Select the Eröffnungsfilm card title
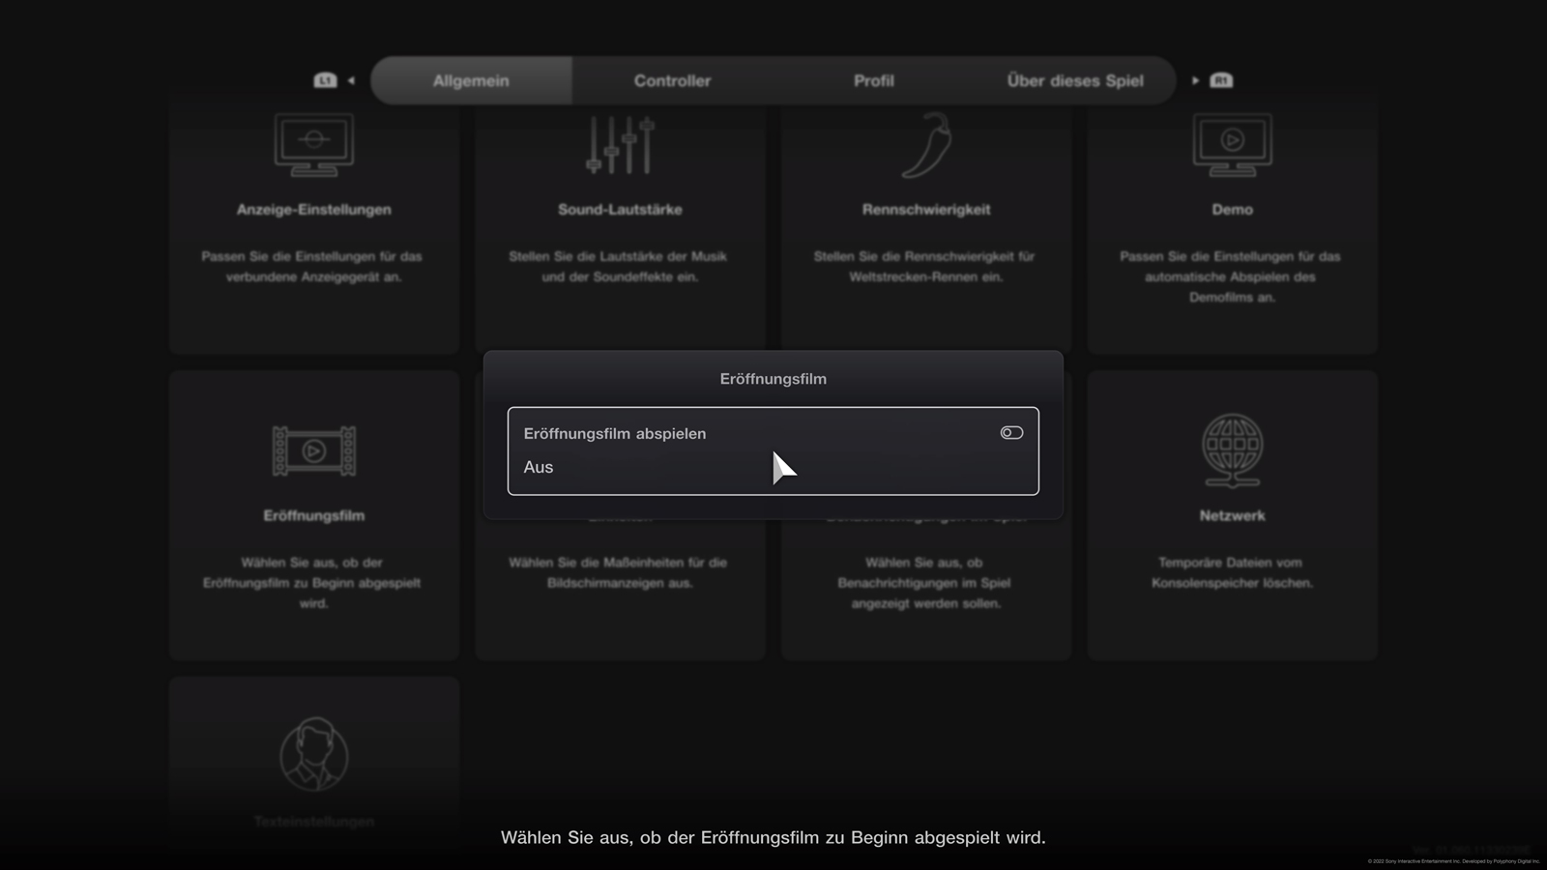Image resolution: width=1547 pixels, height=870 pixels. click(x=314, y=516)
